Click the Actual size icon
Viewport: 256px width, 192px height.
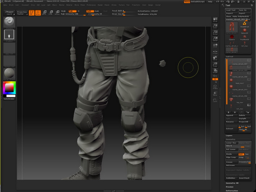point(215,33)
